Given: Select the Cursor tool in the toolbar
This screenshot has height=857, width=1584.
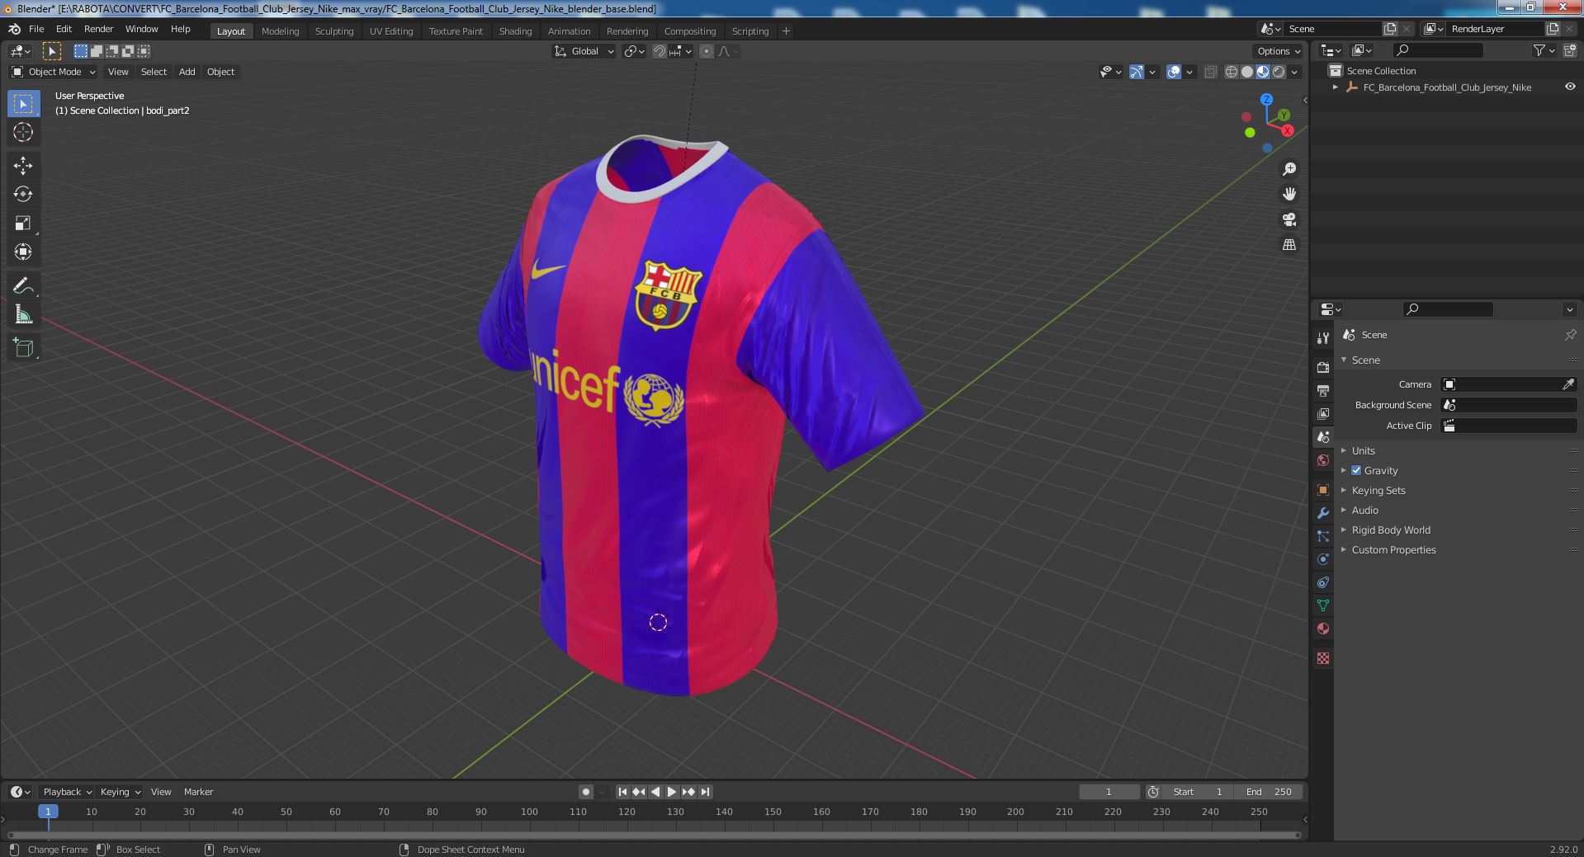Looking at the screenshot, I should (x=23, y=132).
